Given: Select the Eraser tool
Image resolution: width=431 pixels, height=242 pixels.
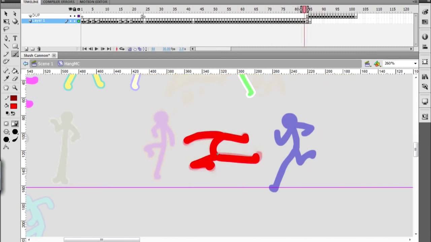Looking at the screenshot, I should click(15, 79).
